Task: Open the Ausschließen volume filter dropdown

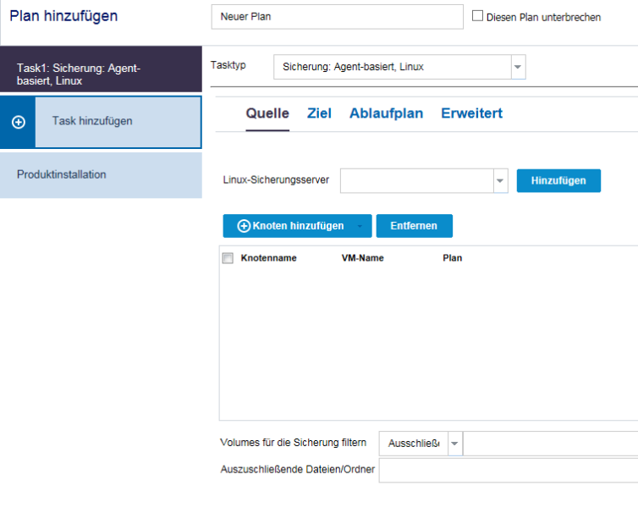Action: (455, 444)
